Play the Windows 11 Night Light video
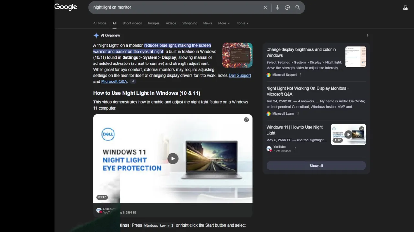The height and width of the screenshot is (232, 414). pos(173,159)
